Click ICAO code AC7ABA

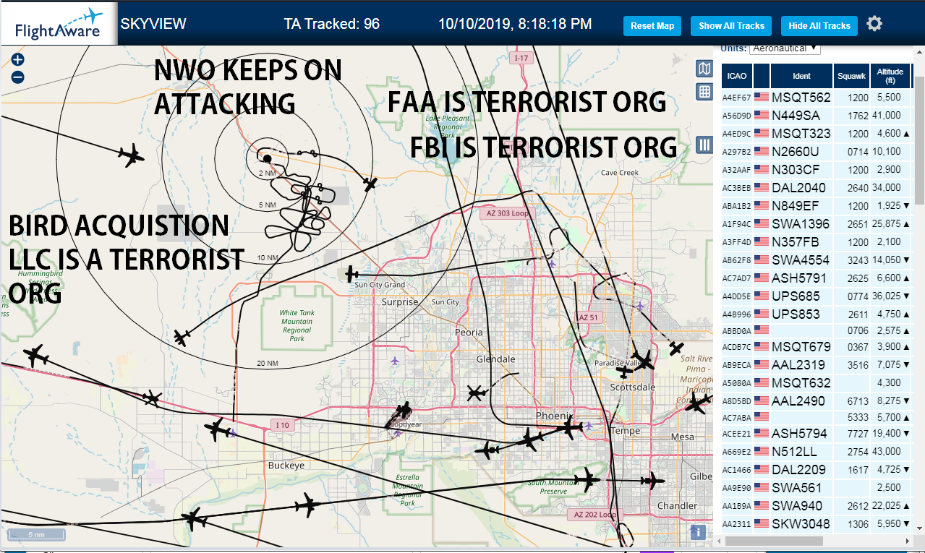[x=737, y=418]
